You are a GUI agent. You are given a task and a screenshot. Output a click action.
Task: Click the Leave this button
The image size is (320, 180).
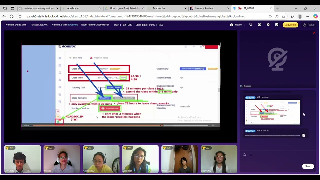click(290, 25)
